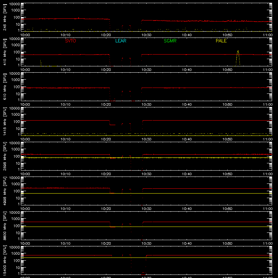Click the red SVTO station legend label
Screen dimensions: 278x278
[71, 41]
